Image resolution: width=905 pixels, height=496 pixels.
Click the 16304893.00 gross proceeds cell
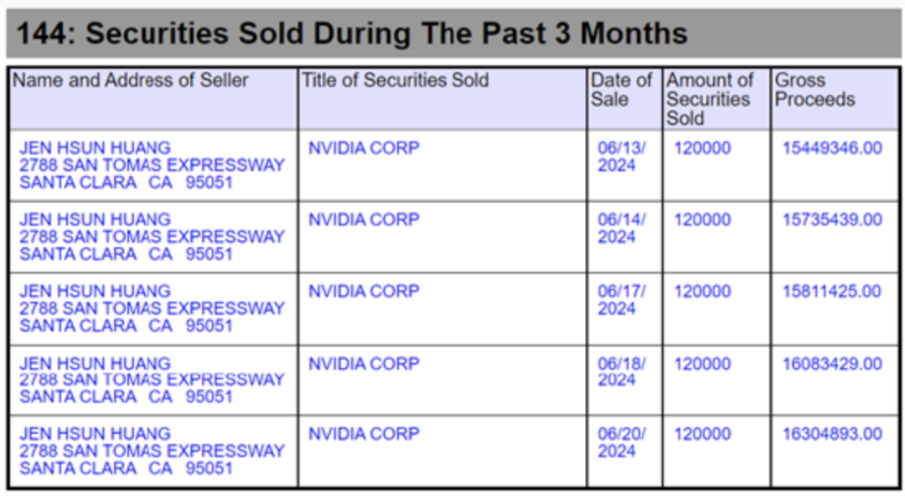tap(831, 434)
